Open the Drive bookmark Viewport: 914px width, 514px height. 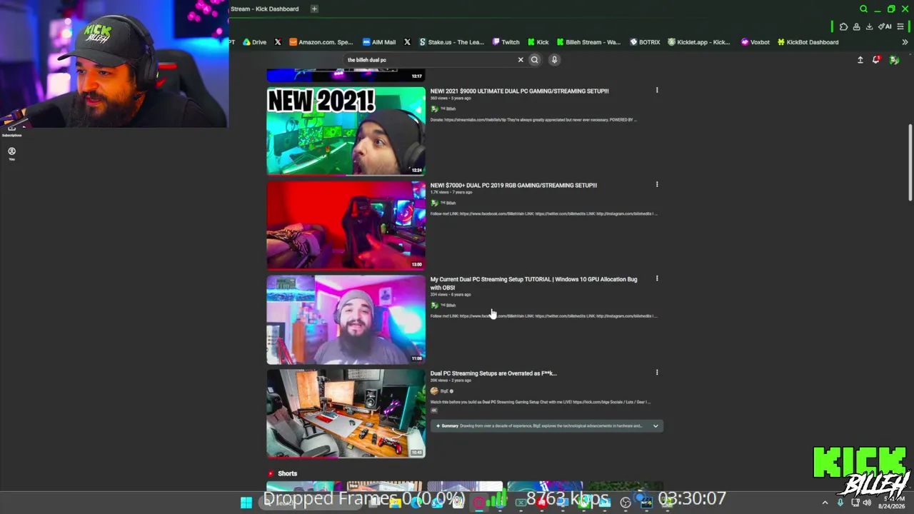(254, 42)
